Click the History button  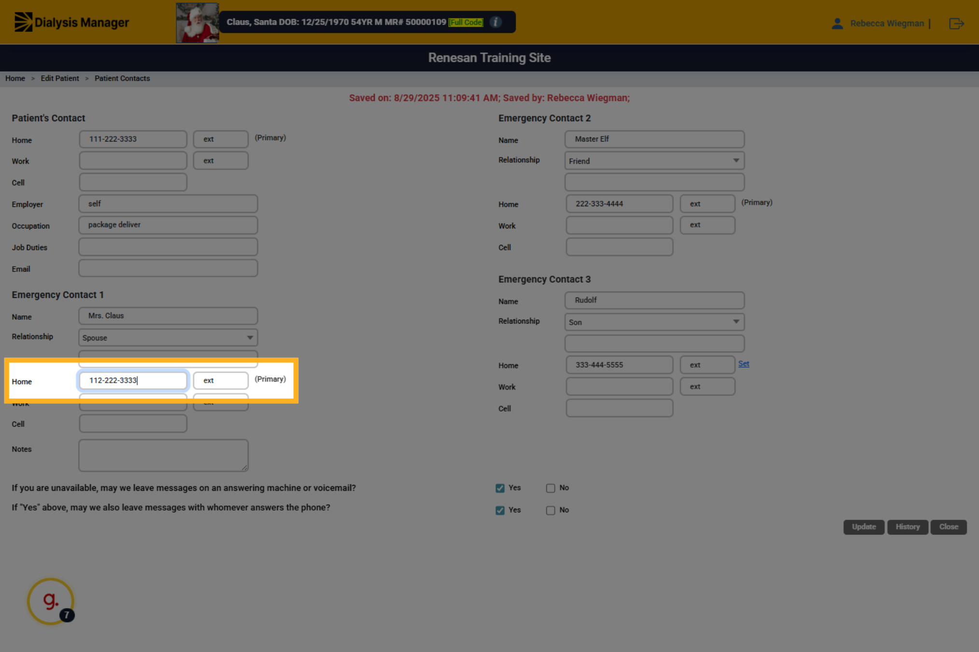click(908, 527)
